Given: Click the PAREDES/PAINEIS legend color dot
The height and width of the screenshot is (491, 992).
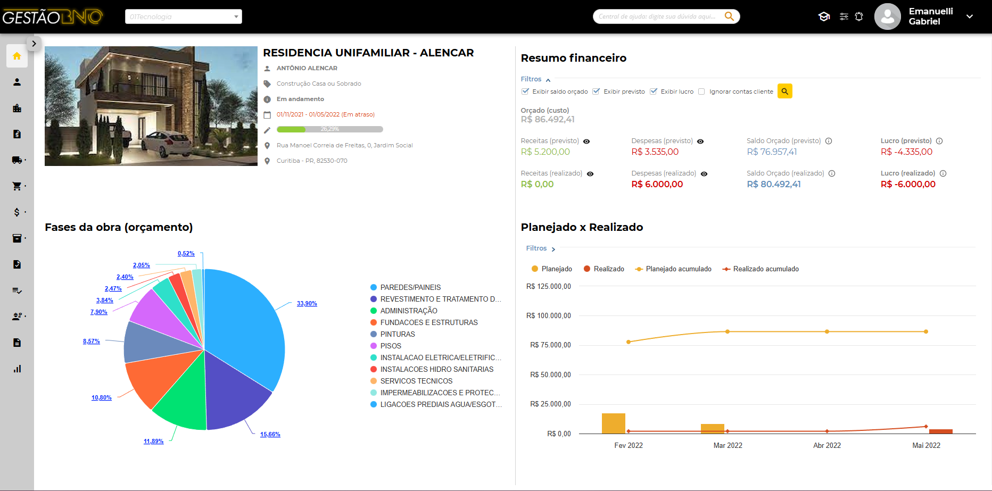Looking at the screenshot, I should pos(374,287).
